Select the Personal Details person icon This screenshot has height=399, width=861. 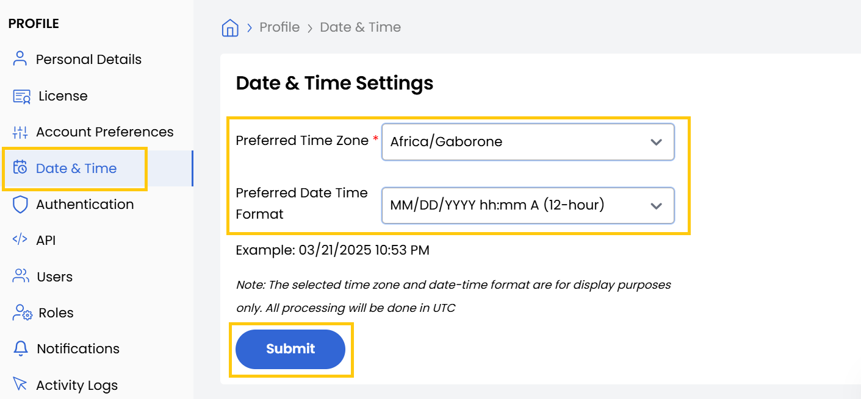coord(20,58)
